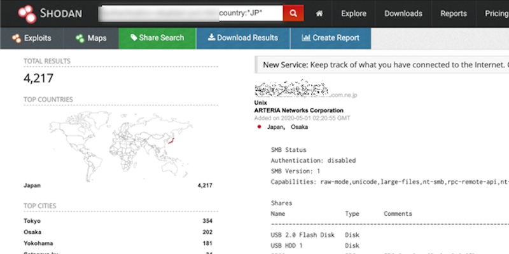Open the Explore menu
The width and height of the screenshot is (509, 254).
coord(354,13)
